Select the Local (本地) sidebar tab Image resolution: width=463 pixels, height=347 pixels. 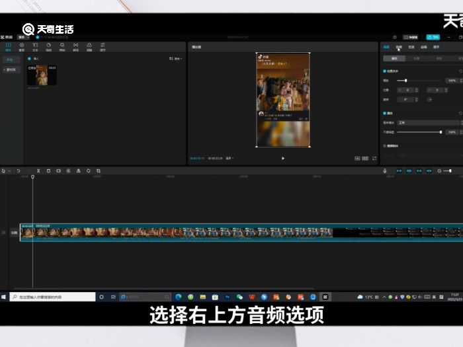(10, 60)
